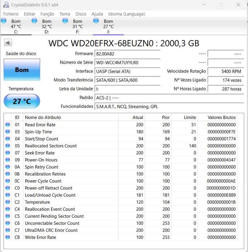Click raw value 00000000E889 of Load/Unload Cycle

point(221,195)
